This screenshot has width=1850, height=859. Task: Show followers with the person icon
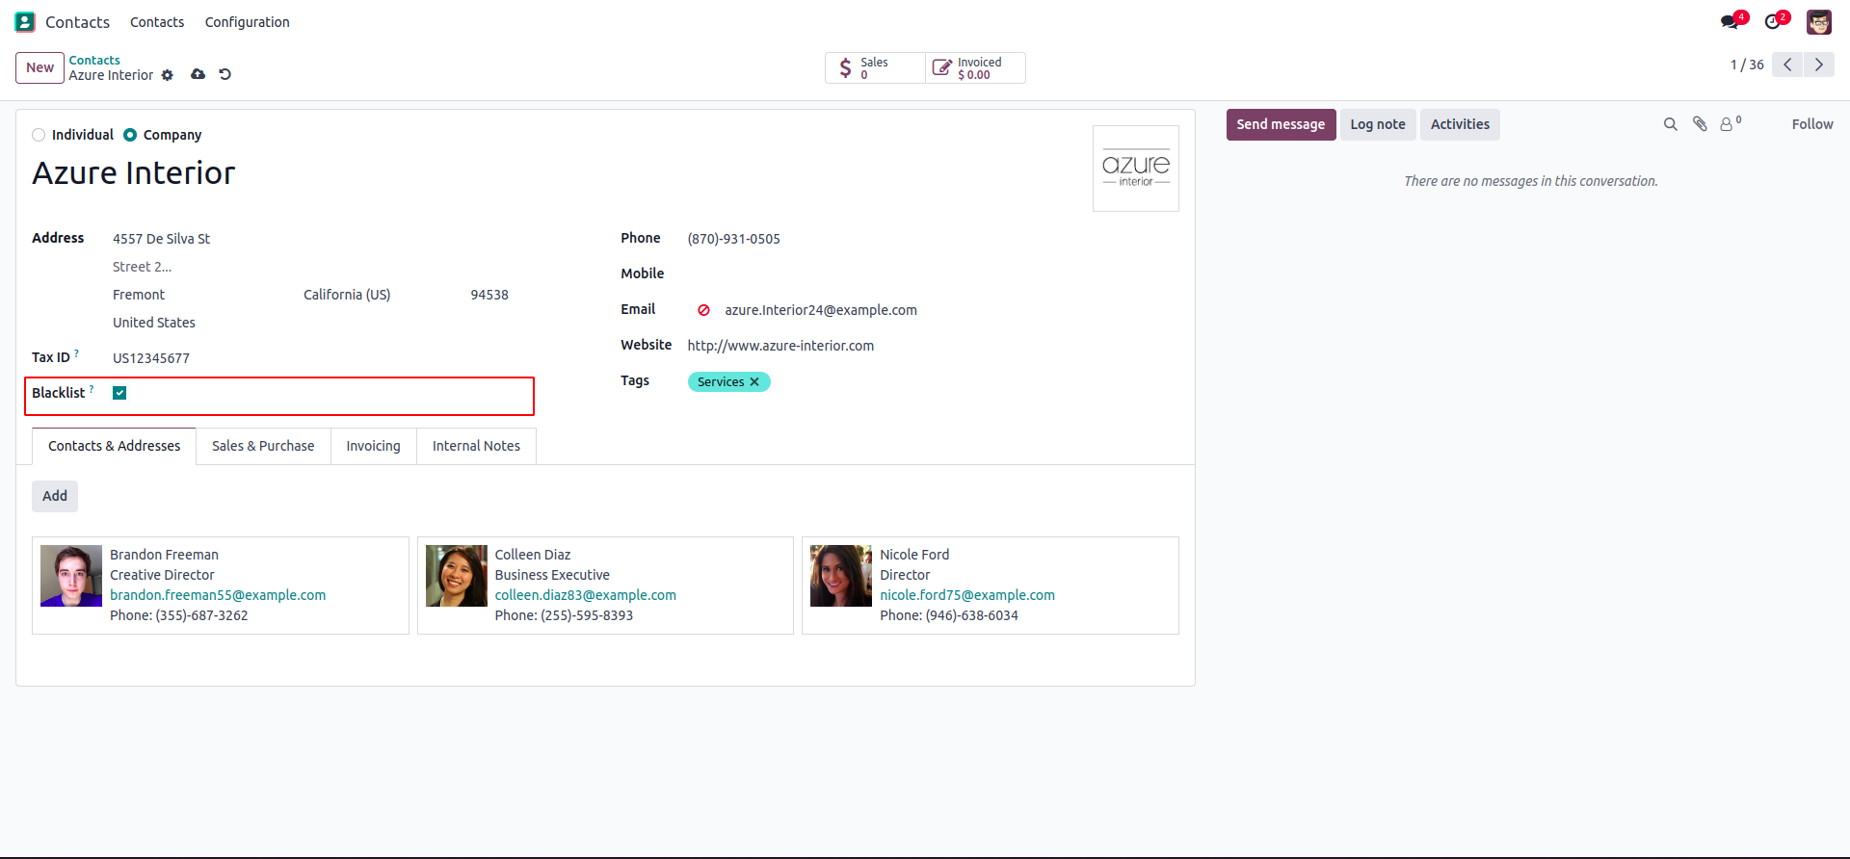point(1727,124)
